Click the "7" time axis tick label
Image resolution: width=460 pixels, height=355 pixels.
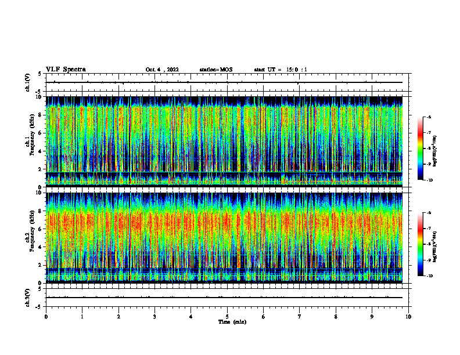(300, 317)
